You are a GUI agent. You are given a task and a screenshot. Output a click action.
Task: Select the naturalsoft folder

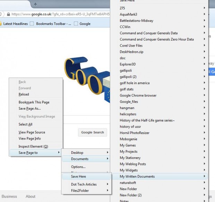click(x=159, y=183)
